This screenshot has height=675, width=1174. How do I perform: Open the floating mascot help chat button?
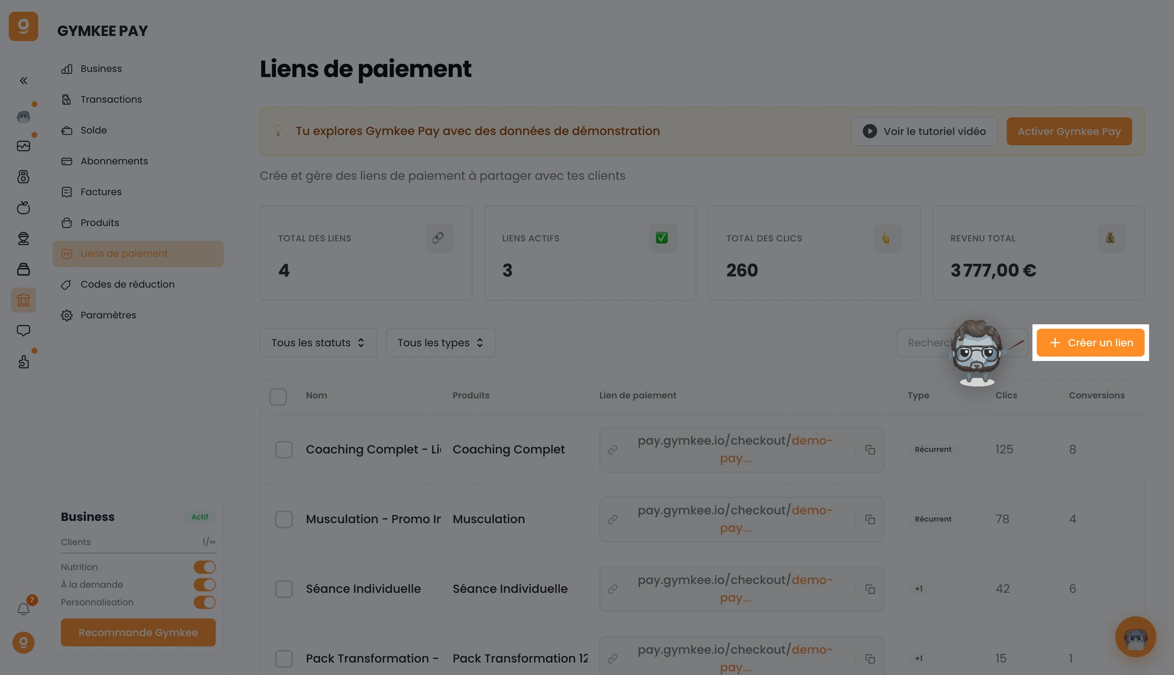coord(1135,636)
